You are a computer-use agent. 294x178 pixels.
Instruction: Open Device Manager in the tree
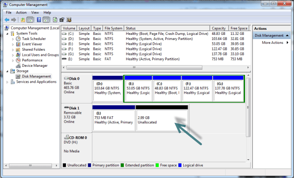point(35,66)
